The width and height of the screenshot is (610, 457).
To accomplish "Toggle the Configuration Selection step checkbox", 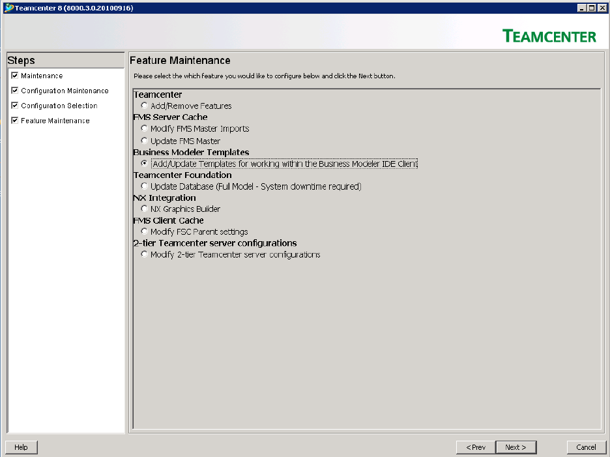I will pos(15,106).
